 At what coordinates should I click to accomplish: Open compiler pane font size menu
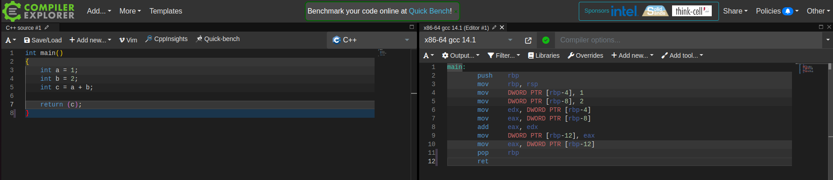(429, 55)
